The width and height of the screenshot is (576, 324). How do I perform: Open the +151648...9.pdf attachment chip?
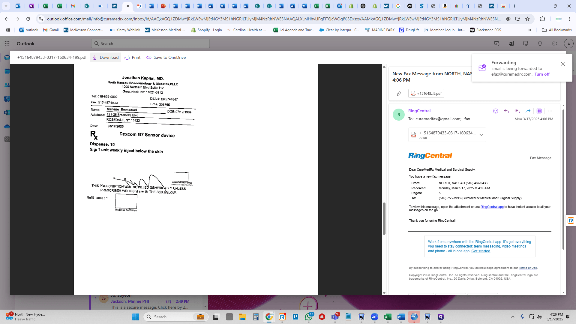point(426,94)
